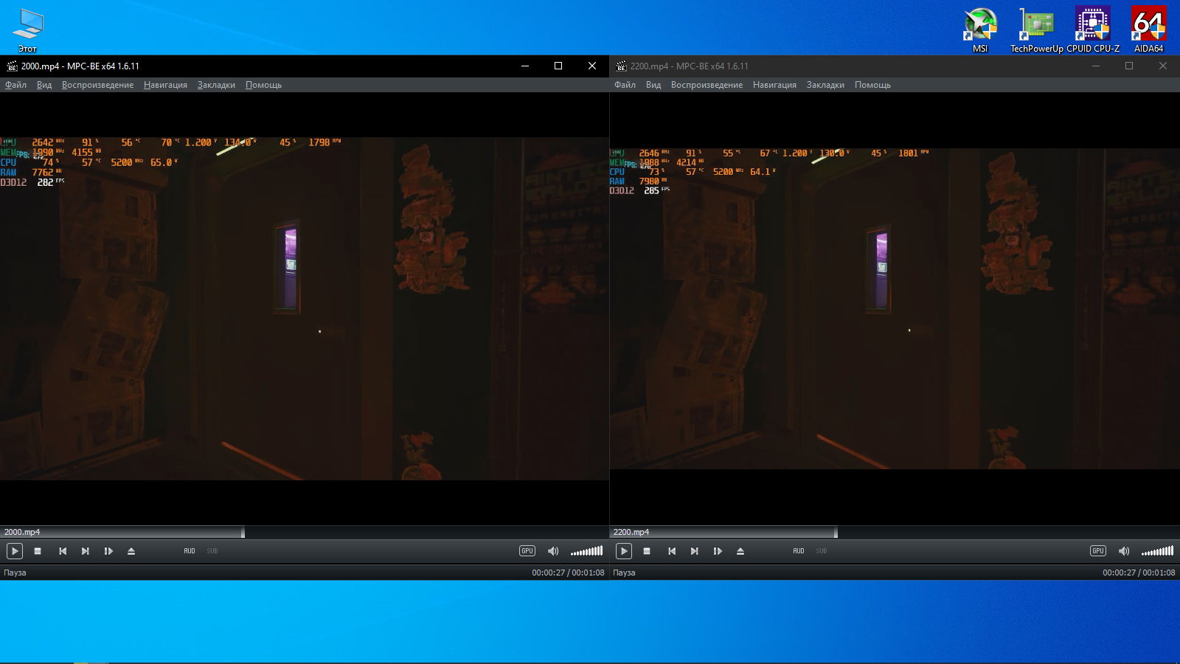Step one frame forward in 2200.mp4 player

718,551
